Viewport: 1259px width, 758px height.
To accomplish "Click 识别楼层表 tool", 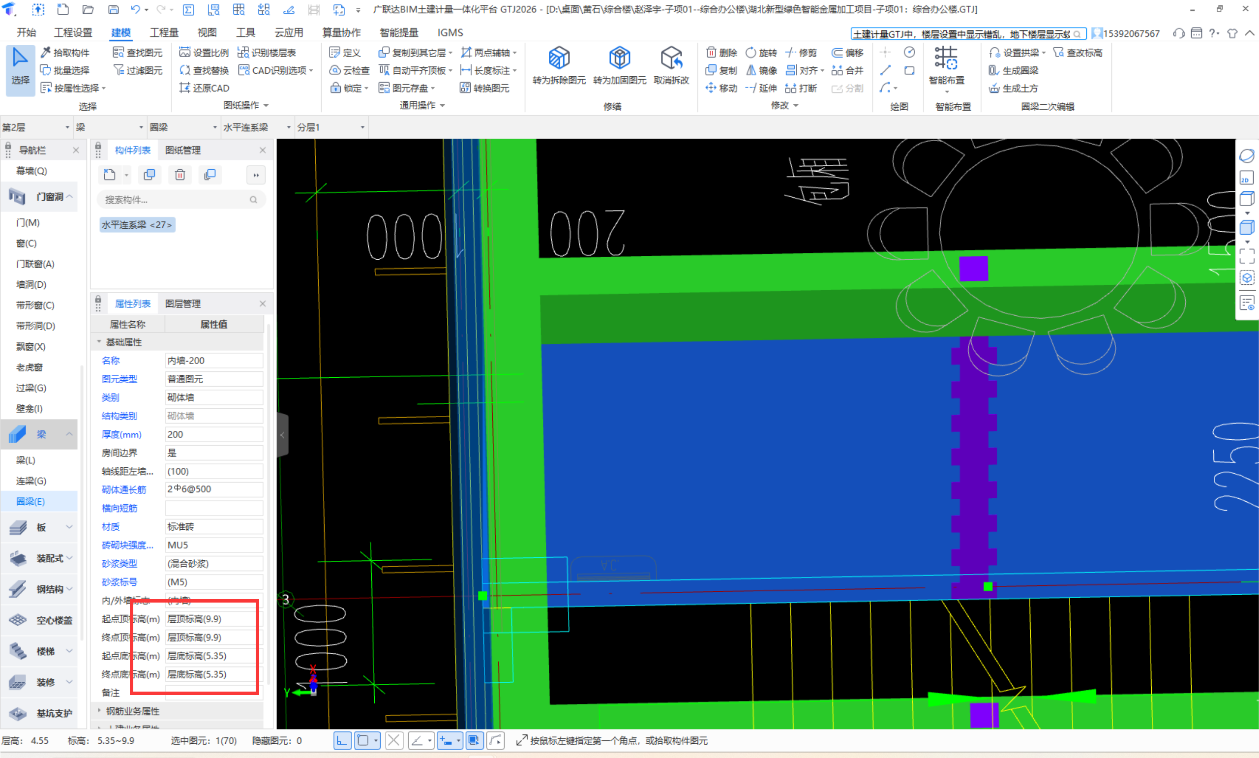I will pyautogui.click(x=267, y=53).
